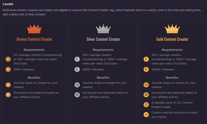Click the Levels section title
The image size is (207, 124).
tap(8, 4)
